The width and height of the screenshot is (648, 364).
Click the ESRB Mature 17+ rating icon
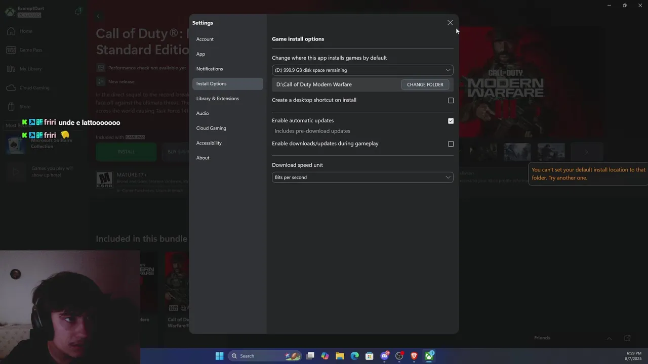[104, 180]
